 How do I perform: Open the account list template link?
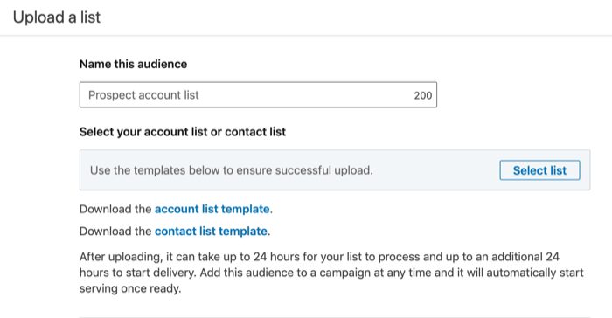[x=212, y=209]
